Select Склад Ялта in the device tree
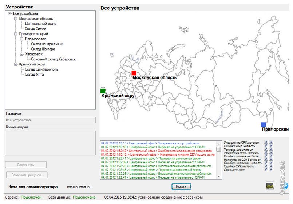The height and width of the screenshot is (204, 293). pos(34,75)
